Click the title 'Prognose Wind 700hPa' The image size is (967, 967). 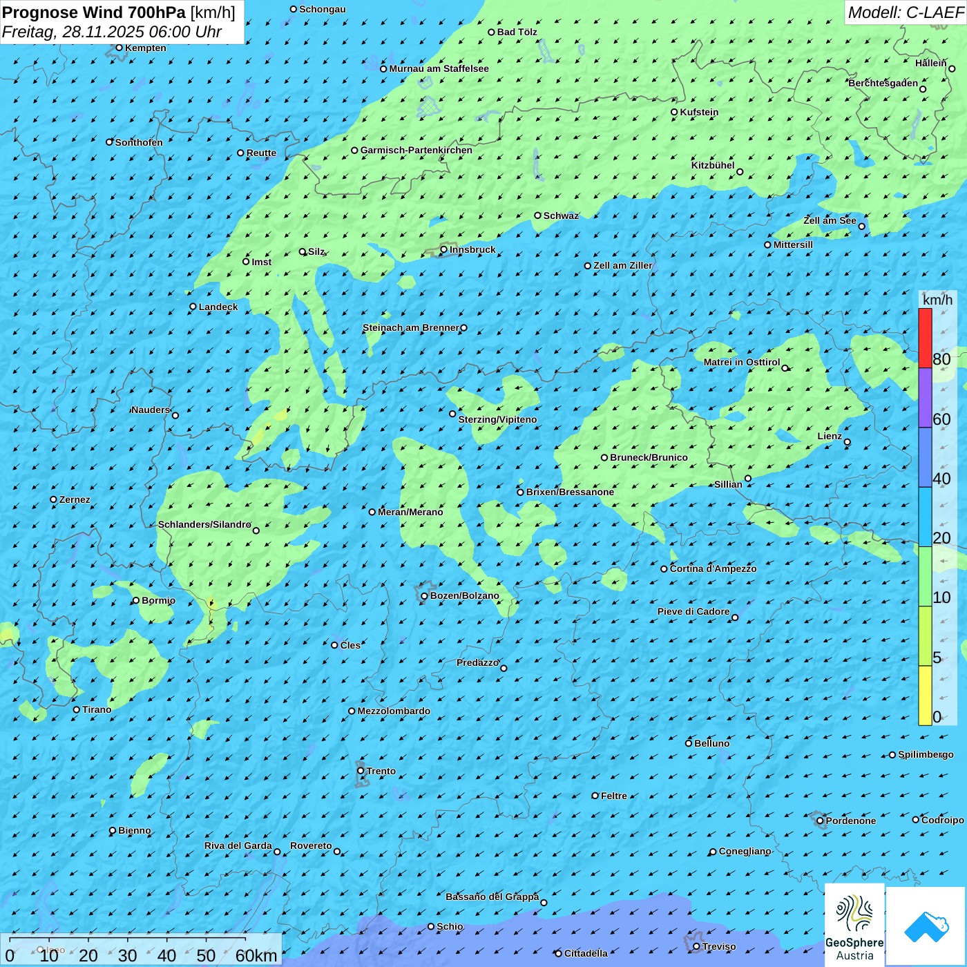point(94,12)
